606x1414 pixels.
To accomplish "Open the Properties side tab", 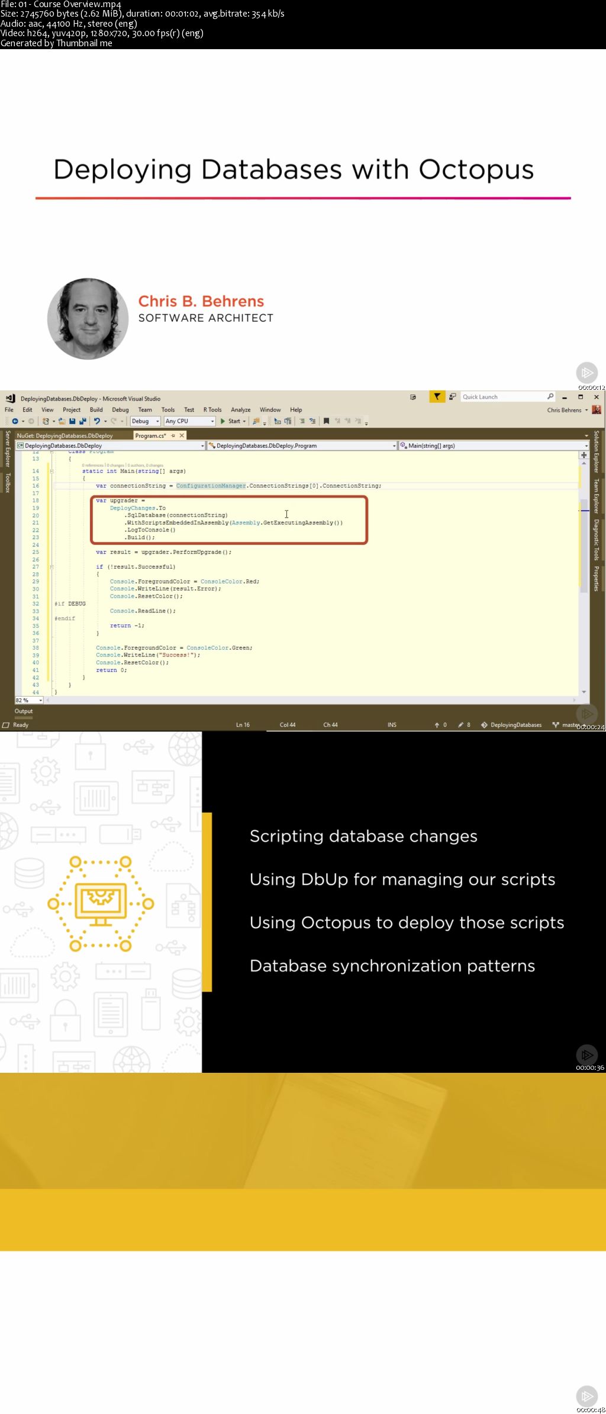I will coord(597,578).
